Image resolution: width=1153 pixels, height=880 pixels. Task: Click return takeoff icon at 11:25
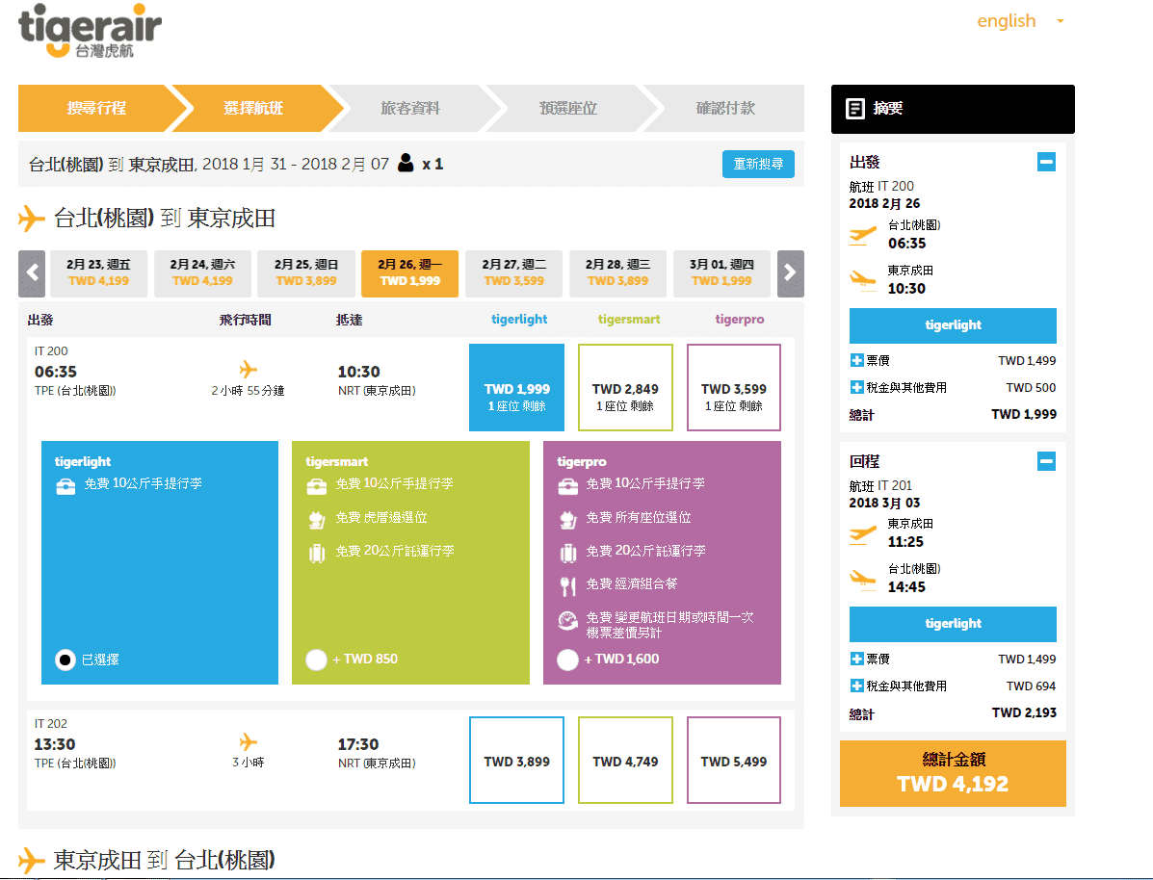[x=862, y=535]
